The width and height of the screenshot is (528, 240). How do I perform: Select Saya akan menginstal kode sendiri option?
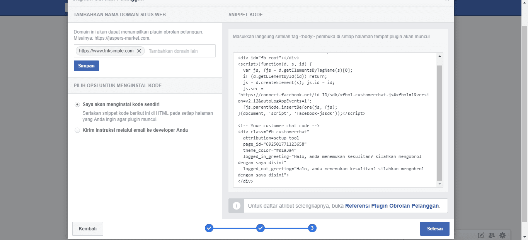pyautogui.click(x=77, y=104)
